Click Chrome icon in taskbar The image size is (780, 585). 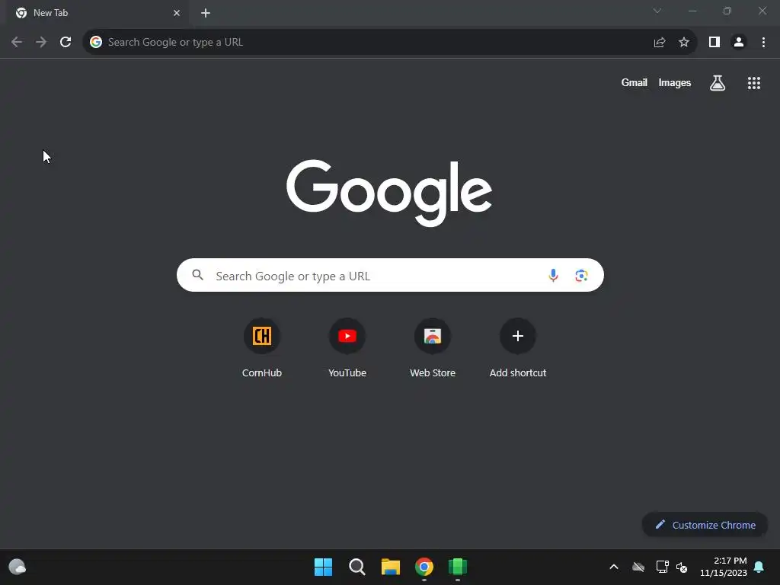click(x=424, y=567)
